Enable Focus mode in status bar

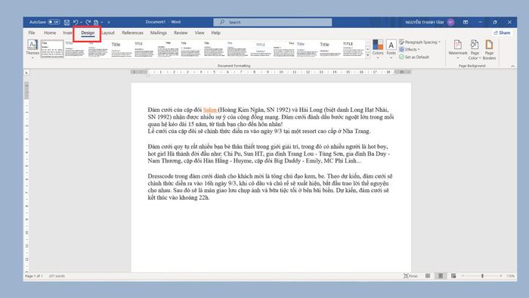coord(411,276)
